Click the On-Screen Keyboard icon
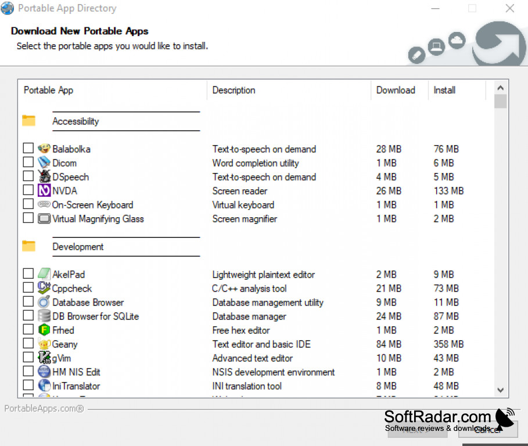This screenshot has width=528, height=446. pos(44,204)
